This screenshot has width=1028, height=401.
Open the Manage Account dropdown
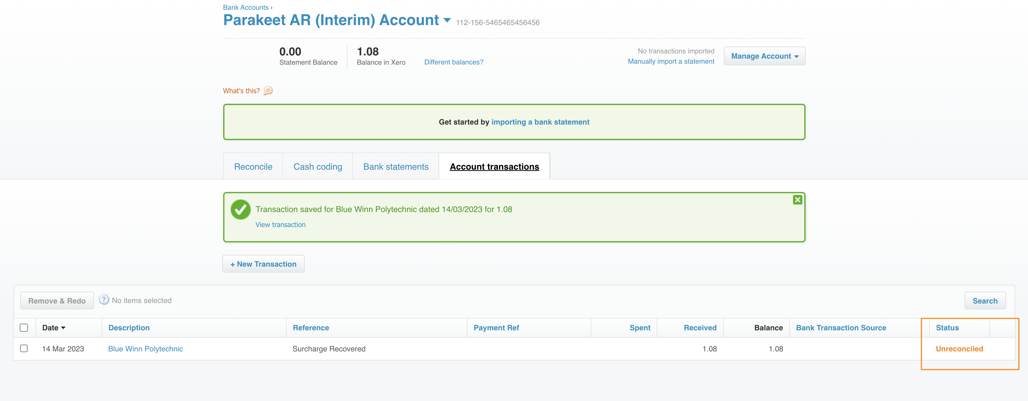[x=764, y=56]
